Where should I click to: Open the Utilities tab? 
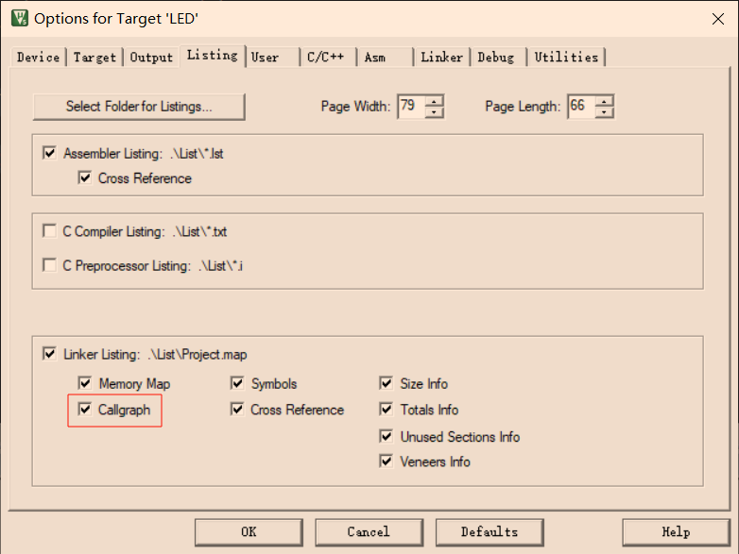(x=566, y=58)
